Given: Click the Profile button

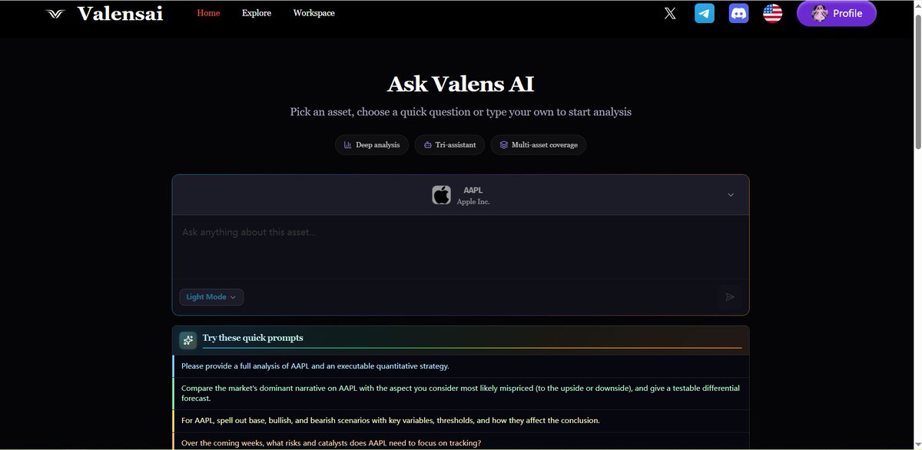Looking at the screenshot, I should [x=836, y=13].
